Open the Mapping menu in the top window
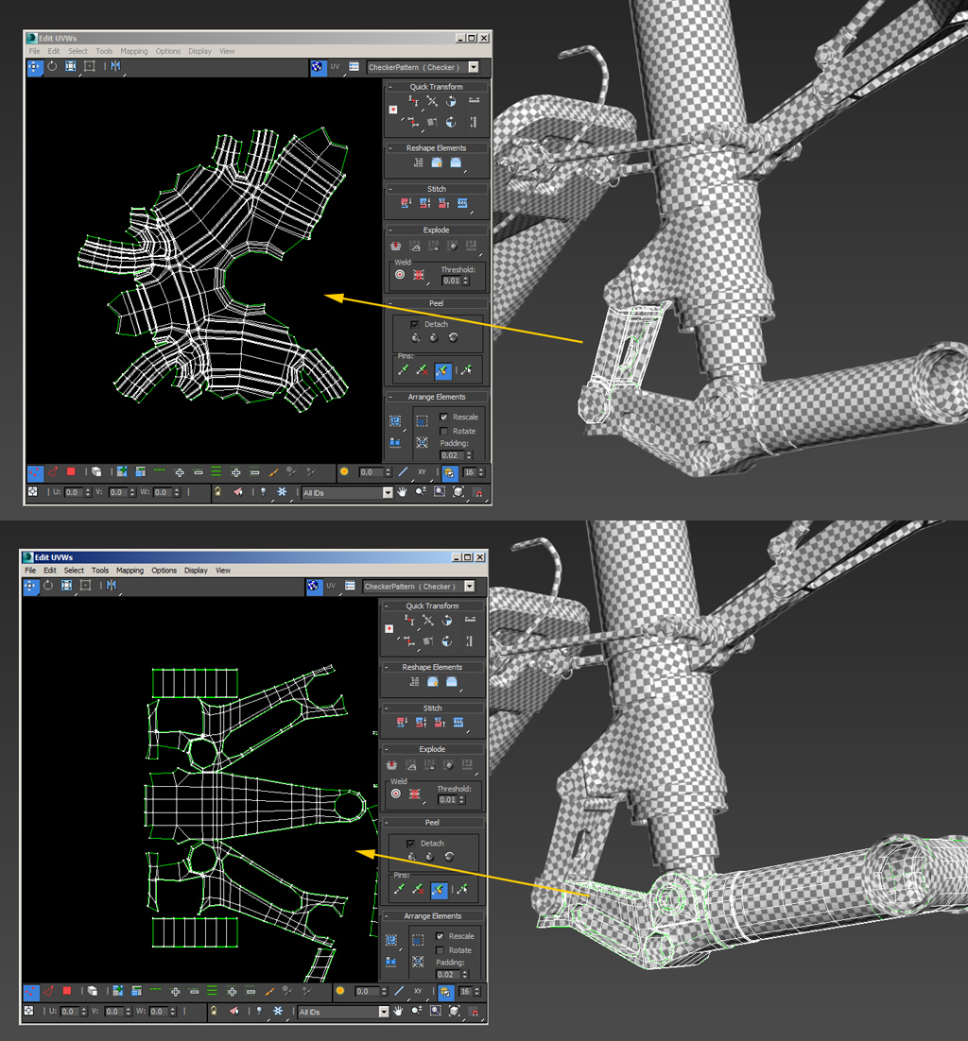 click(x=133, y=51)
